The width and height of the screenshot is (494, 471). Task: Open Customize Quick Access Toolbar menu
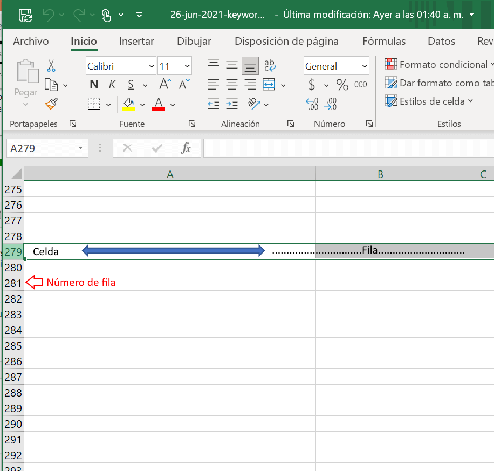point(139,15)
